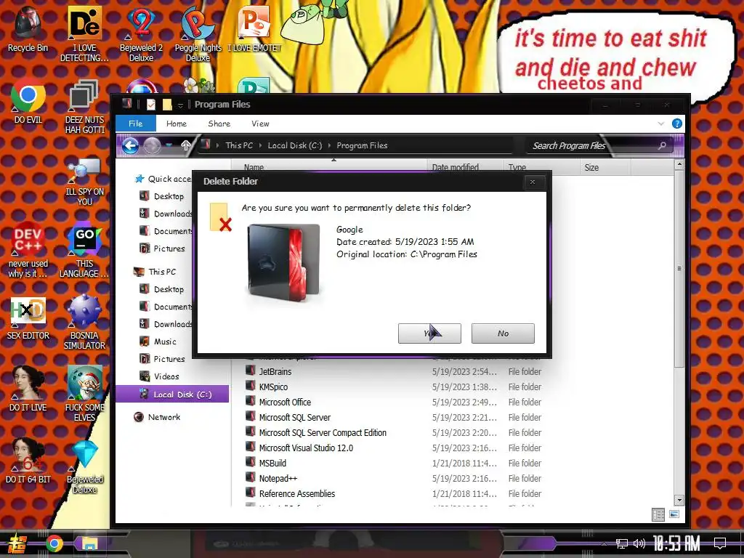Launch Bejeweled Deluxe diamond shortcut

84,467
